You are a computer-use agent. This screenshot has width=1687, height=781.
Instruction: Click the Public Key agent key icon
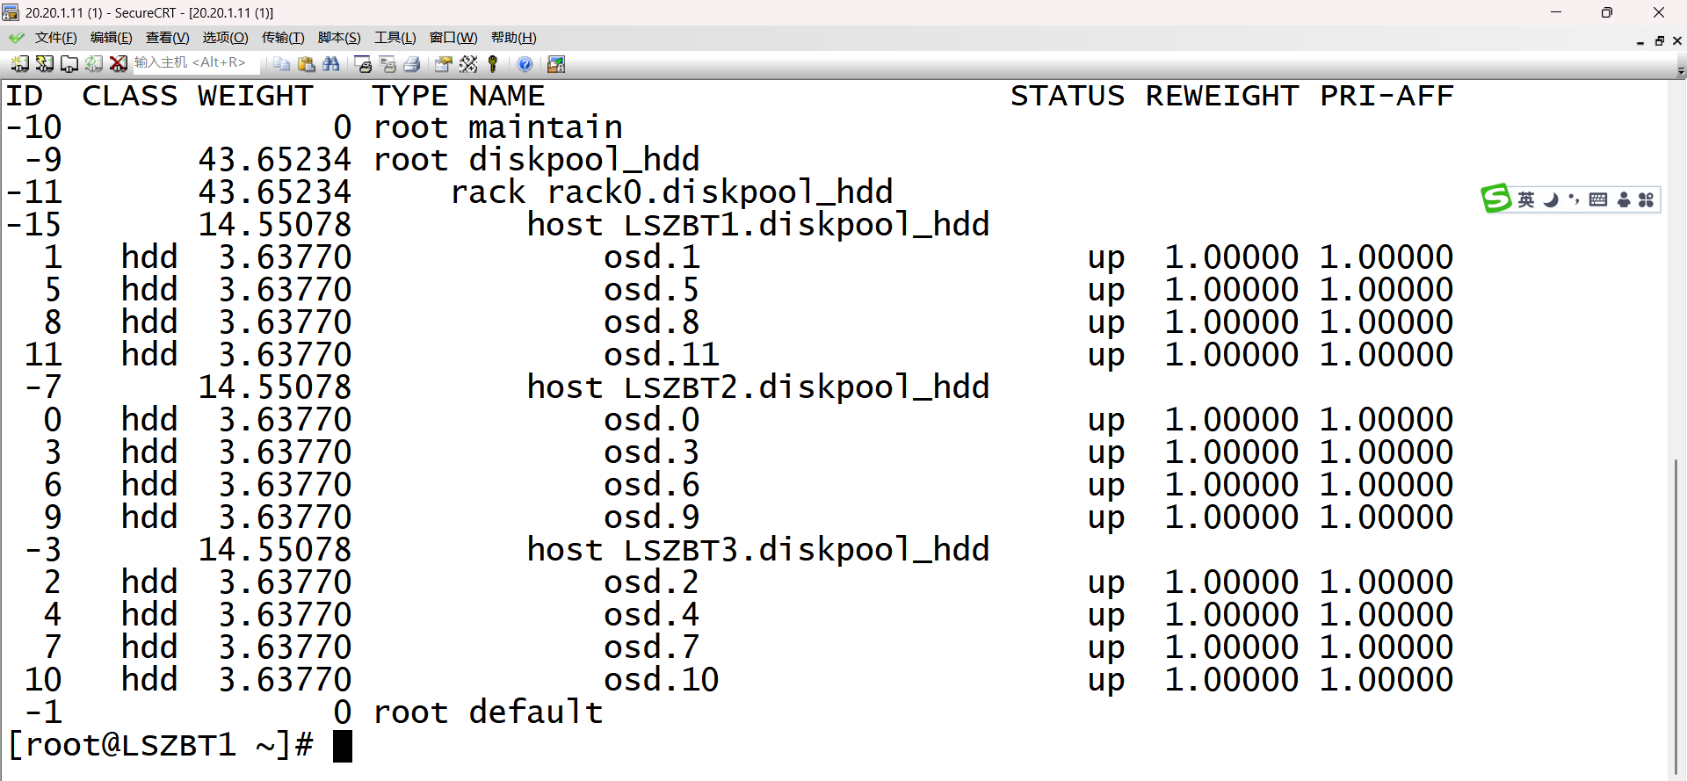[x=493, y=64]
